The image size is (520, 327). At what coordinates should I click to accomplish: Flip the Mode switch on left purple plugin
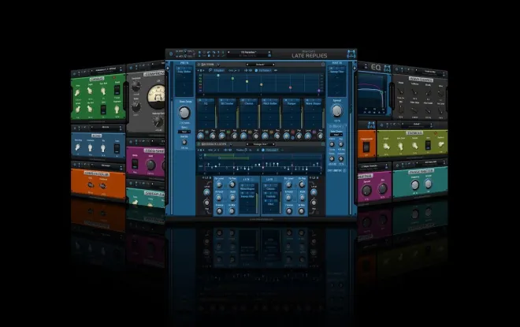(x=135, y=164)
